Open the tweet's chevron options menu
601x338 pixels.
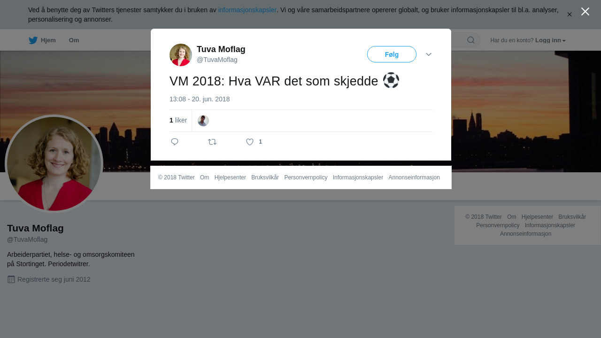(429, 54)
